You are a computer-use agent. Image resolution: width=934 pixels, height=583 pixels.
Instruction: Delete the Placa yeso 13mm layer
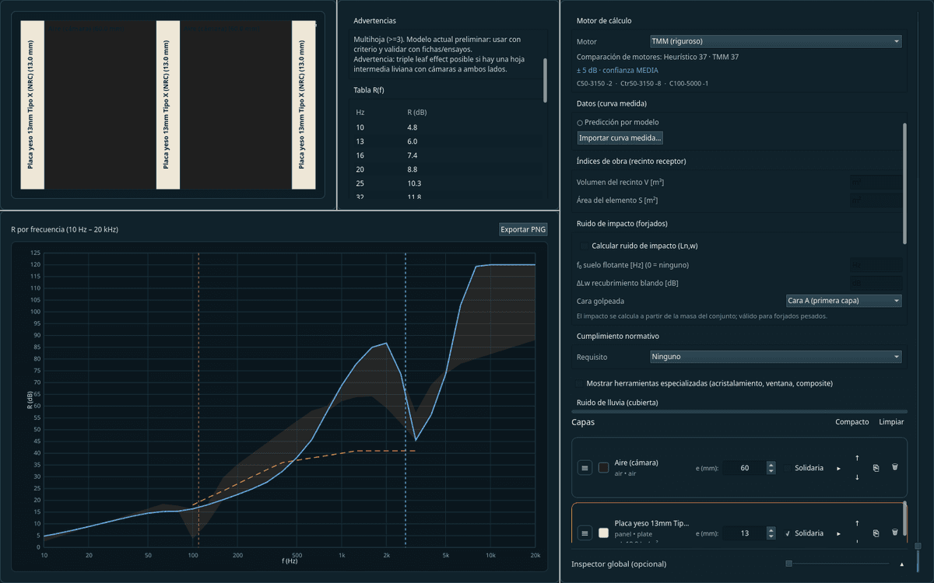click(894, 533)
